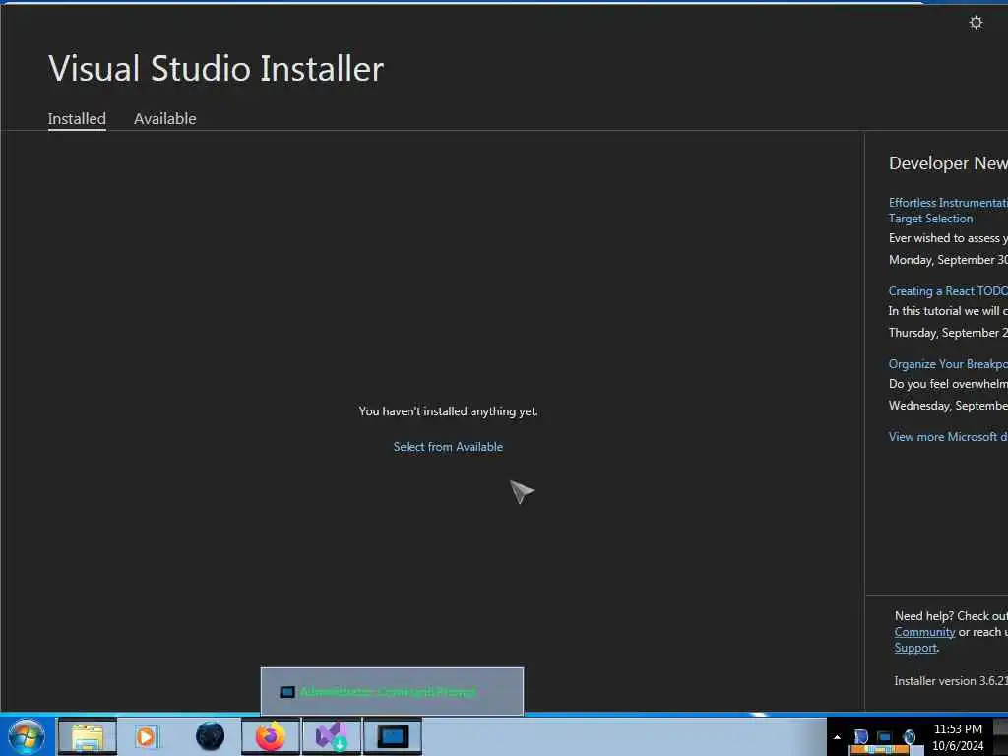Select Administrator Command Prompt window preview
The height and width of the screenshot is (756, 1008).
[x=392, y=692]
